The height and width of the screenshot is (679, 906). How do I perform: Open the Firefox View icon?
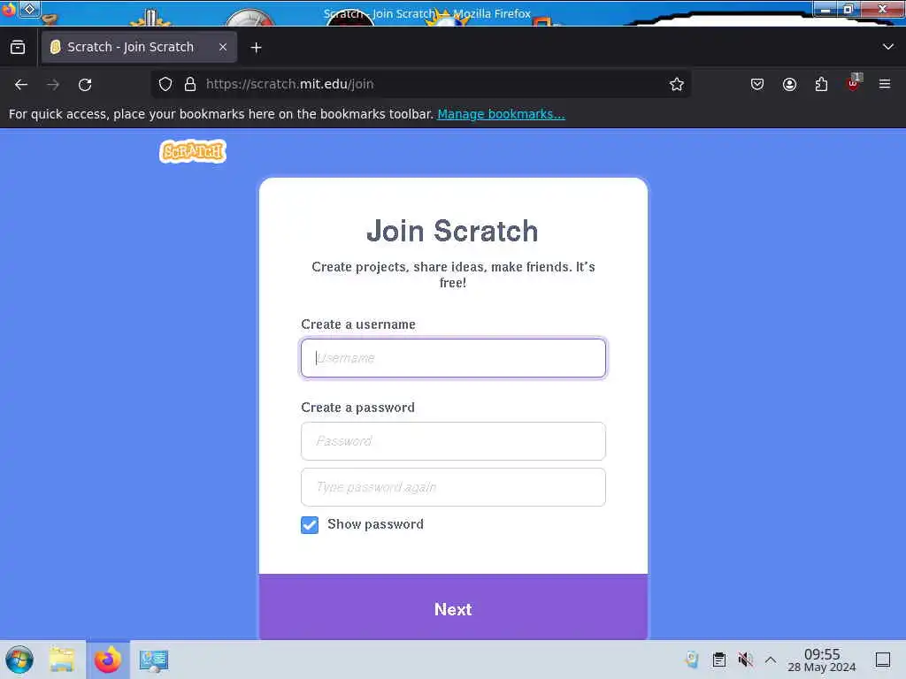click(18, 48)
